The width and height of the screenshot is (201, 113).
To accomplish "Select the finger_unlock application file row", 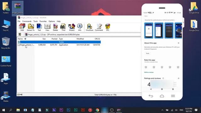I will 59,45.
